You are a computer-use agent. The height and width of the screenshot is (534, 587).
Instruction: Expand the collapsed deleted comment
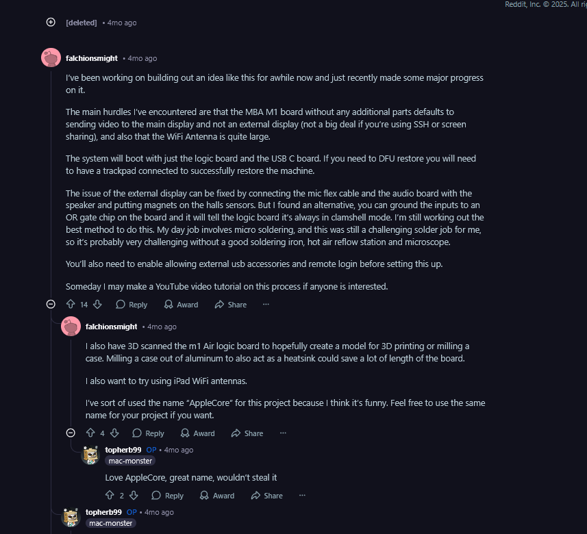point(51,22)
